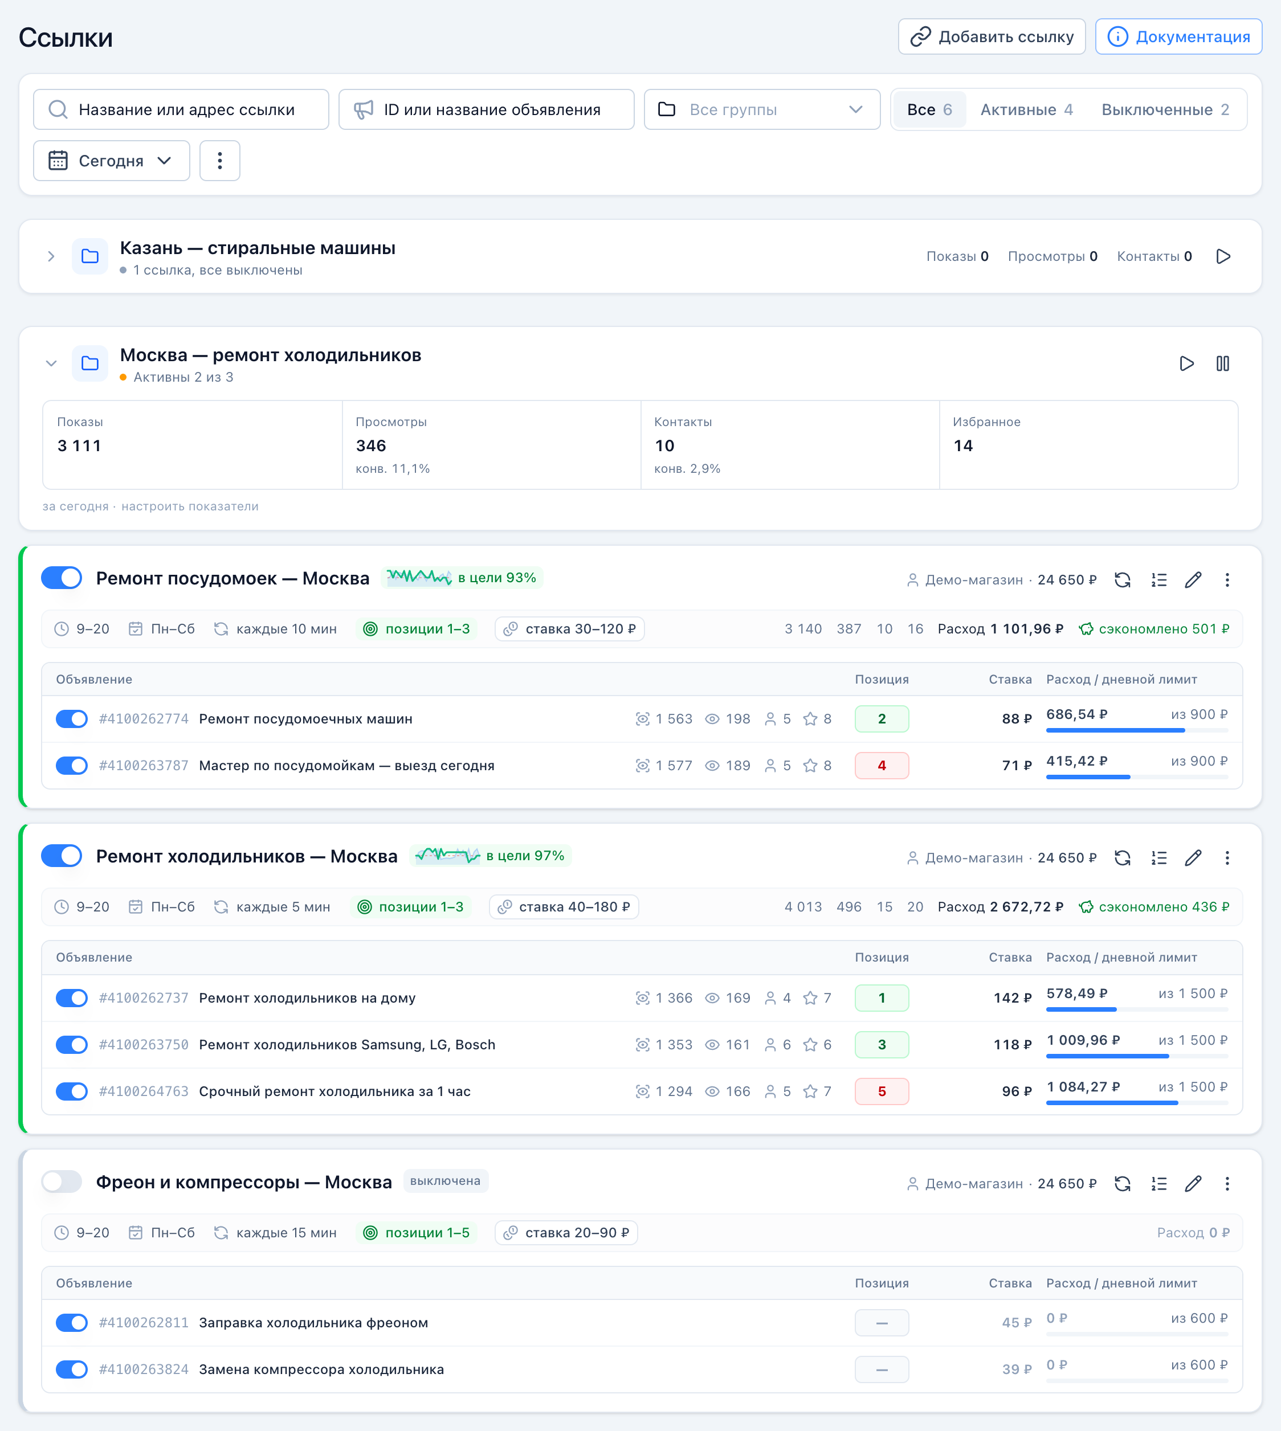Start all links in Москва — ремонт холодильников group
The width and height of the screenshot is (1281, 1431).
1186,363
